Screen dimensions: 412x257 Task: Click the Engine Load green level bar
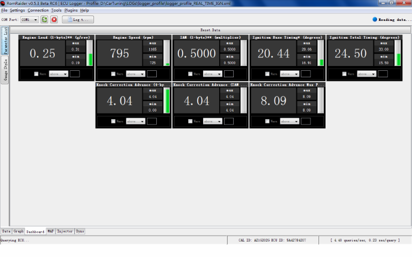click(x=90, y=59)
